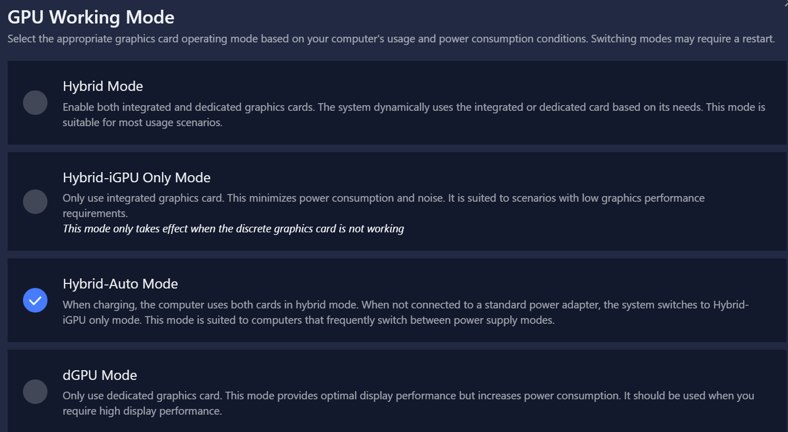
Task: Click the Hybrid Mode title text
Action: pyautogui.click(x=103, y=86)
